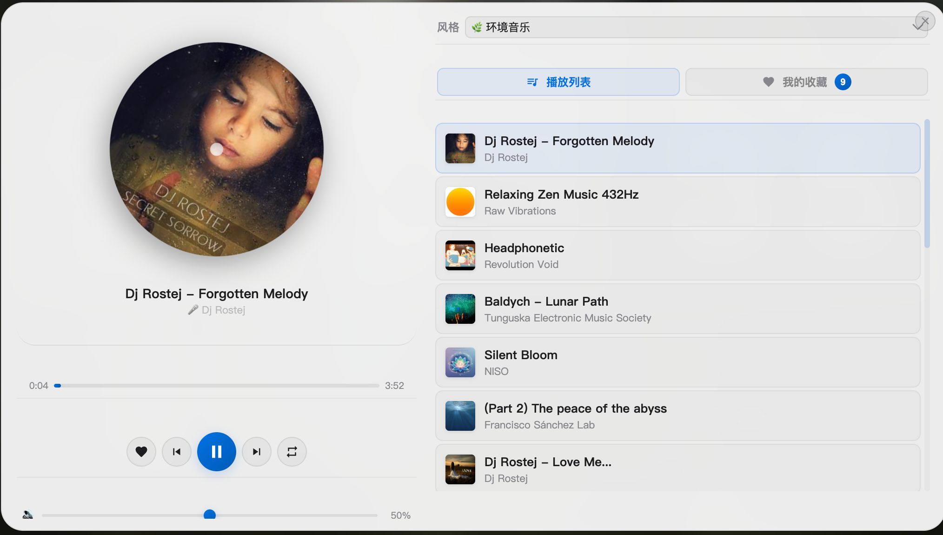
Task: Click the Love Me album thumbnail
Action: click(460, 469)
